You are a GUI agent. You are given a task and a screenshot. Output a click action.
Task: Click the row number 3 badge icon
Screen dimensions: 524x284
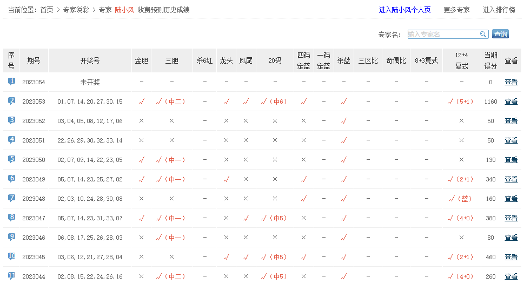click(11, 120)
